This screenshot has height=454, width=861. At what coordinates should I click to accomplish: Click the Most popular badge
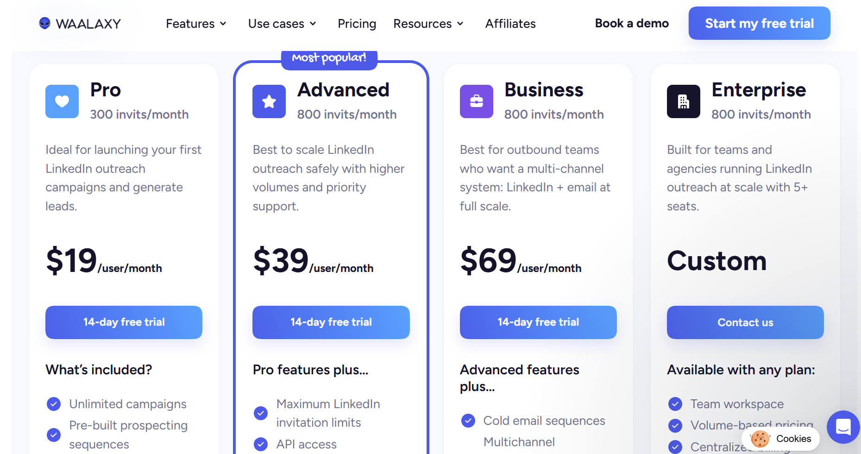coord(329,58)
